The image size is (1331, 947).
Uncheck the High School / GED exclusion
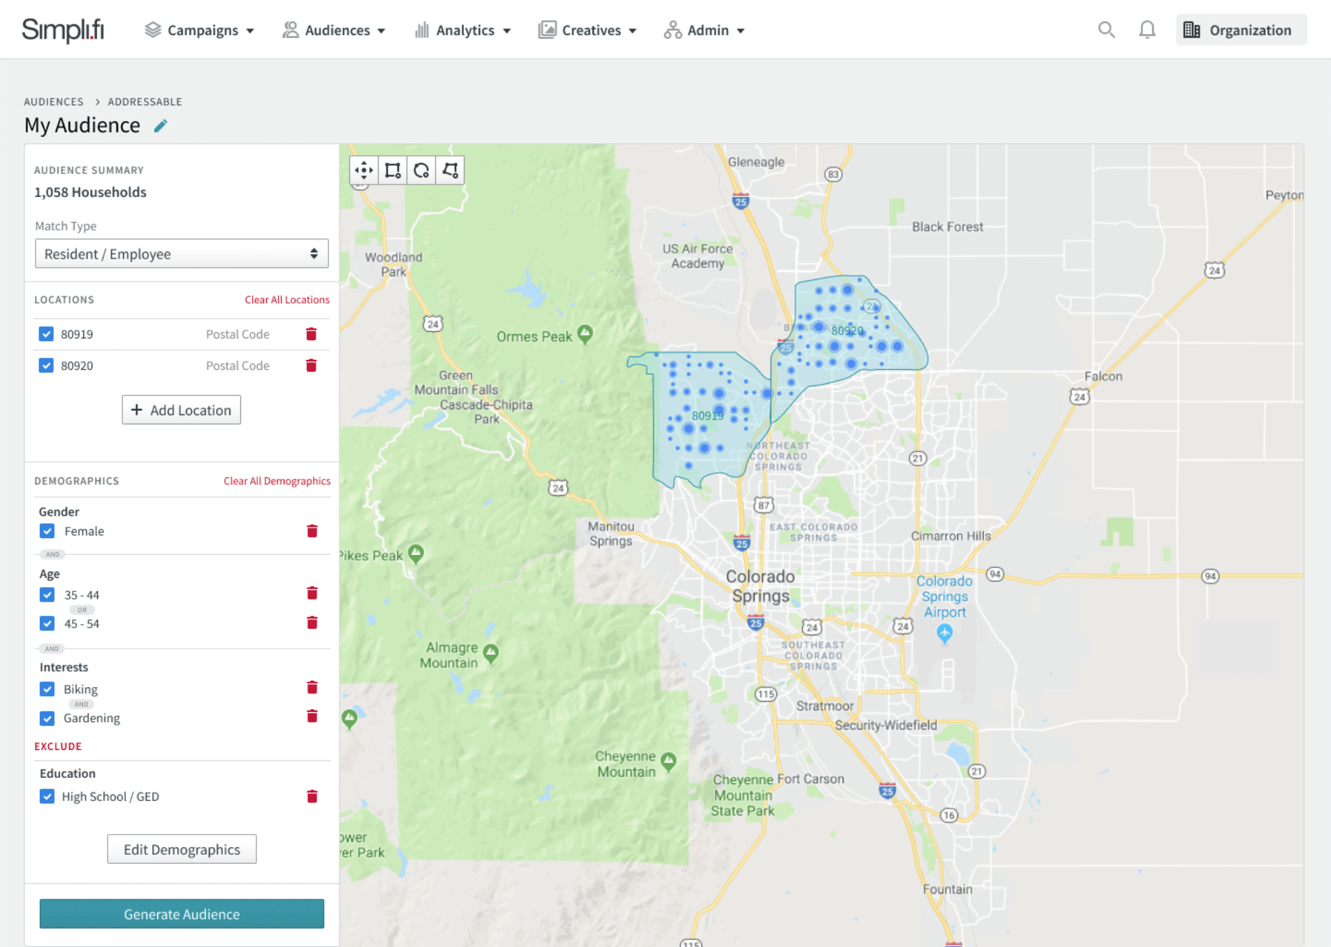[x=47, y=797]
